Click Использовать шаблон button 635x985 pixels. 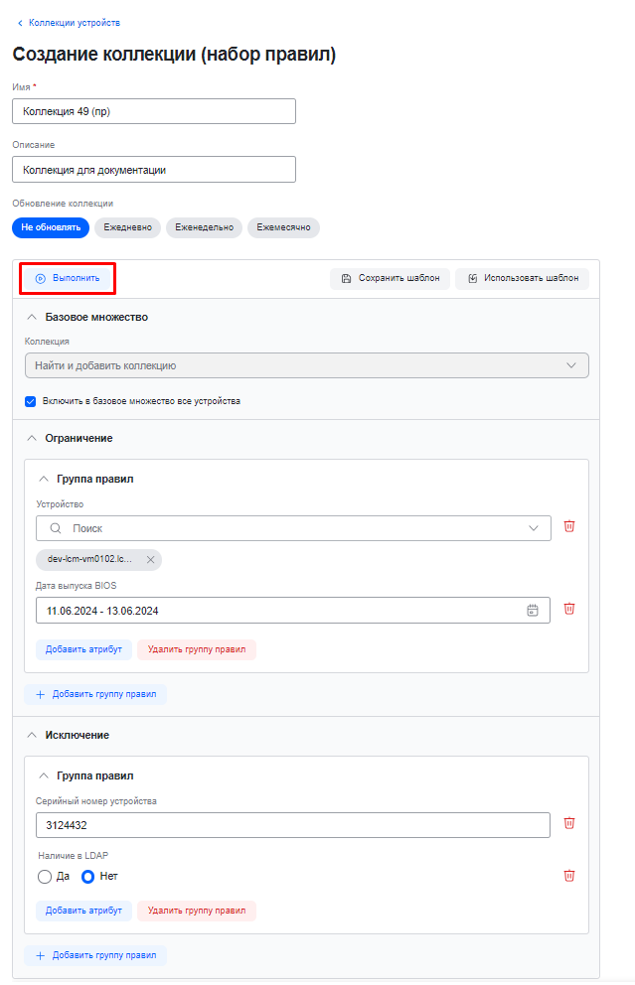522,278
